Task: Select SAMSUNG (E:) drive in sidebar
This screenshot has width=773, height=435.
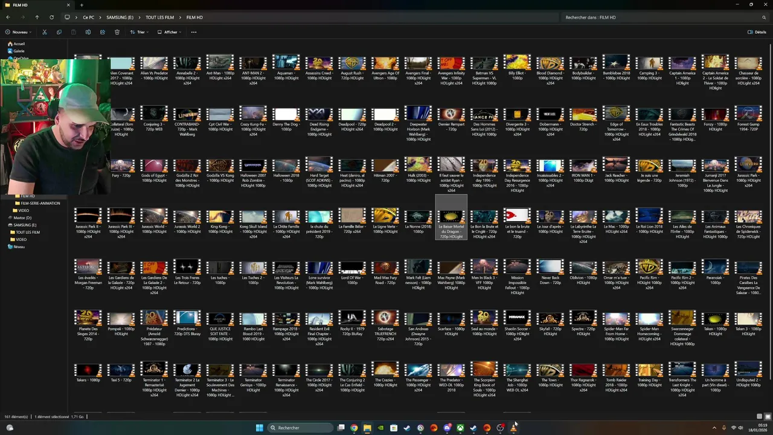Action: [22, 225]
